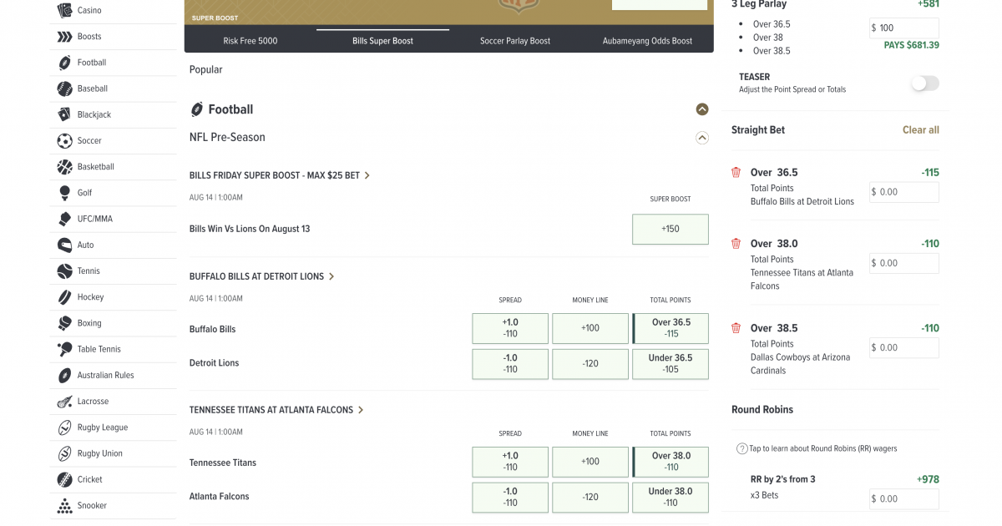Remove the Over 36.5 bet with the trash icon
This screenshot has width=1002, height=526.
[736, 172]
